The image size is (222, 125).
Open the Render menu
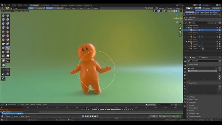[14, 5]
